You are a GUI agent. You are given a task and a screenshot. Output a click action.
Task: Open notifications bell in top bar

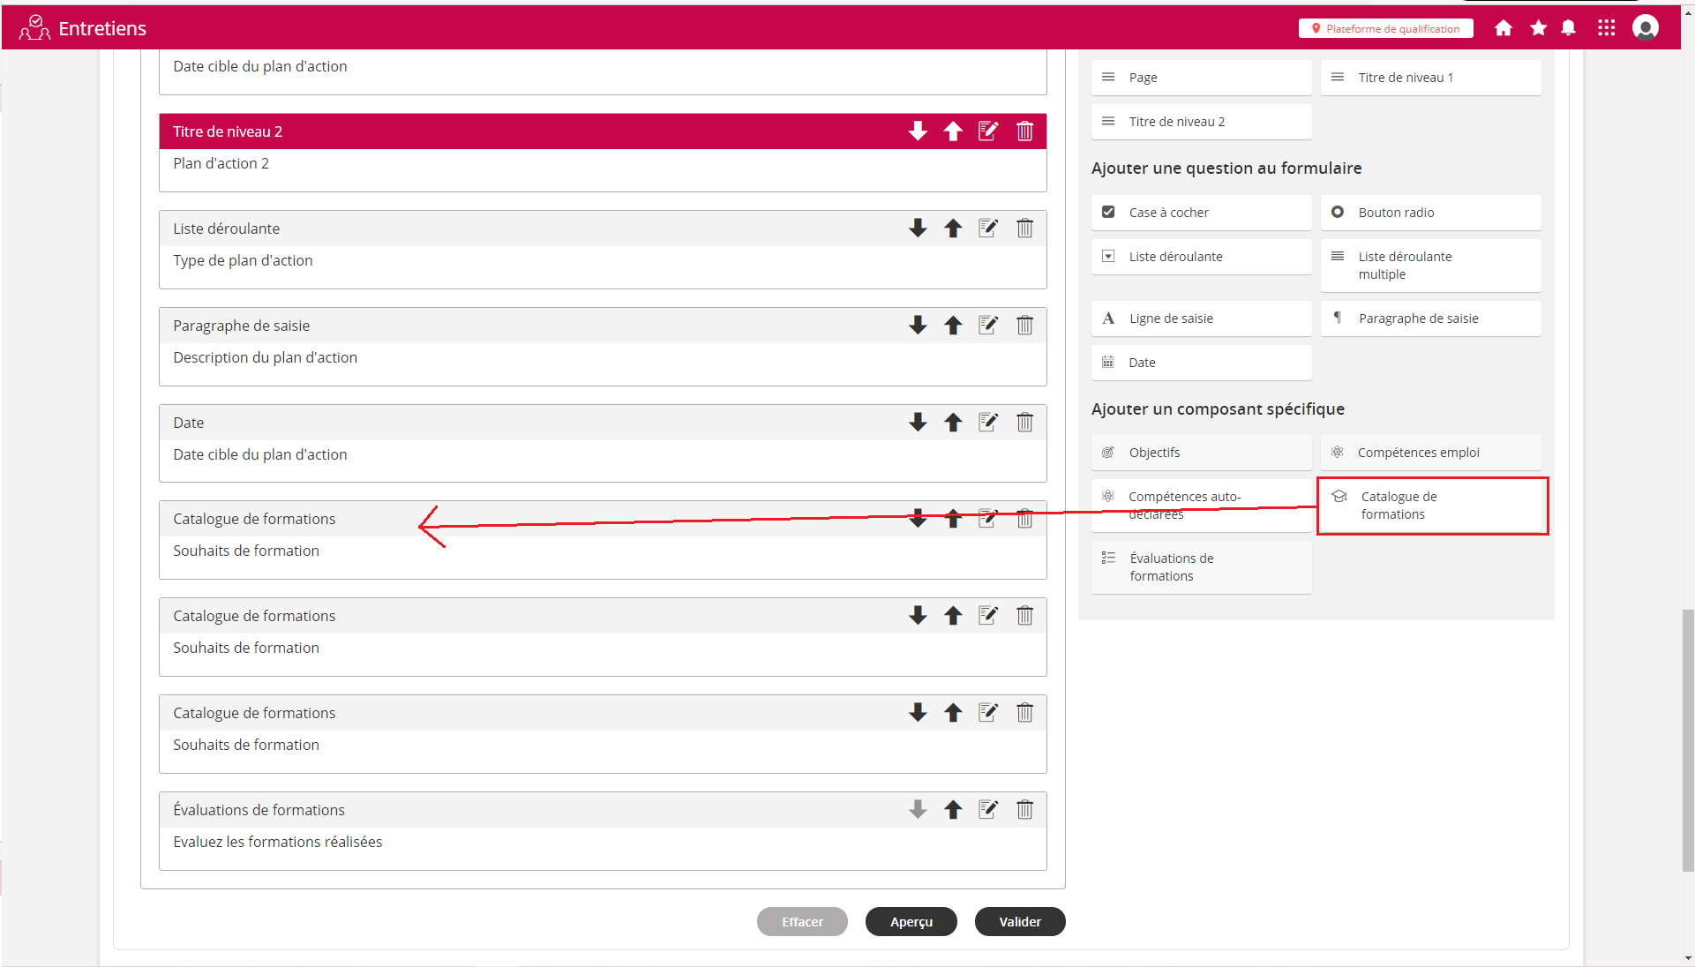[x=1568, y=28]
